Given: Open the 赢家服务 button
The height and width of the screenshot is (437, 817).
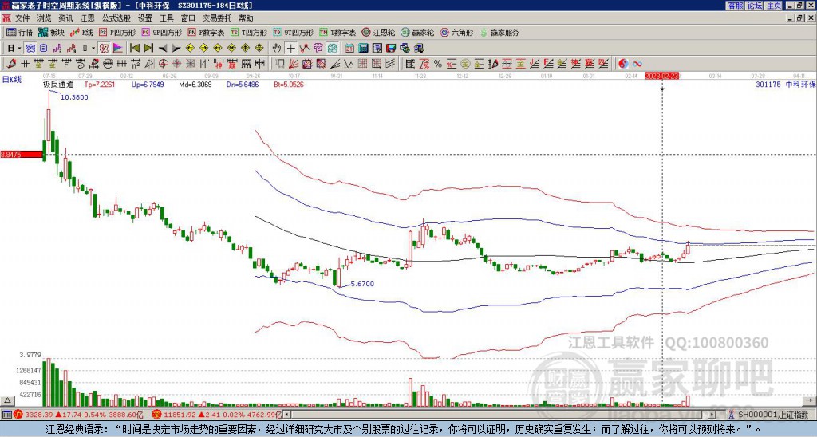Looking at the screenshot, I should [499, 32].
